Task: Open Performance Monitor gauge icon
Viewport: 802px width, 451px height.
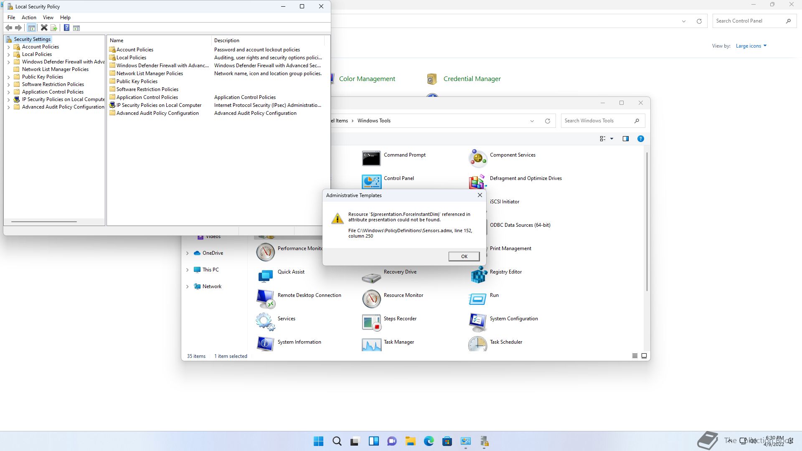Action: (x=265, y=252)
